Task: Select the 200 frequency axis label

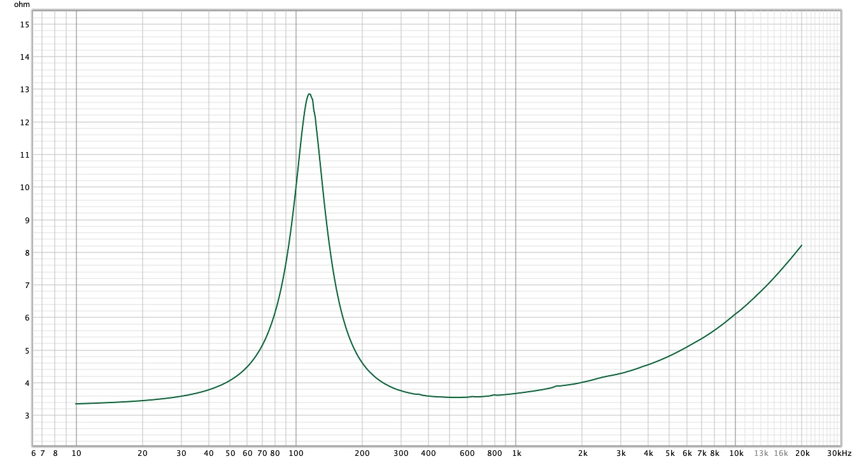Action: [362, 453]
